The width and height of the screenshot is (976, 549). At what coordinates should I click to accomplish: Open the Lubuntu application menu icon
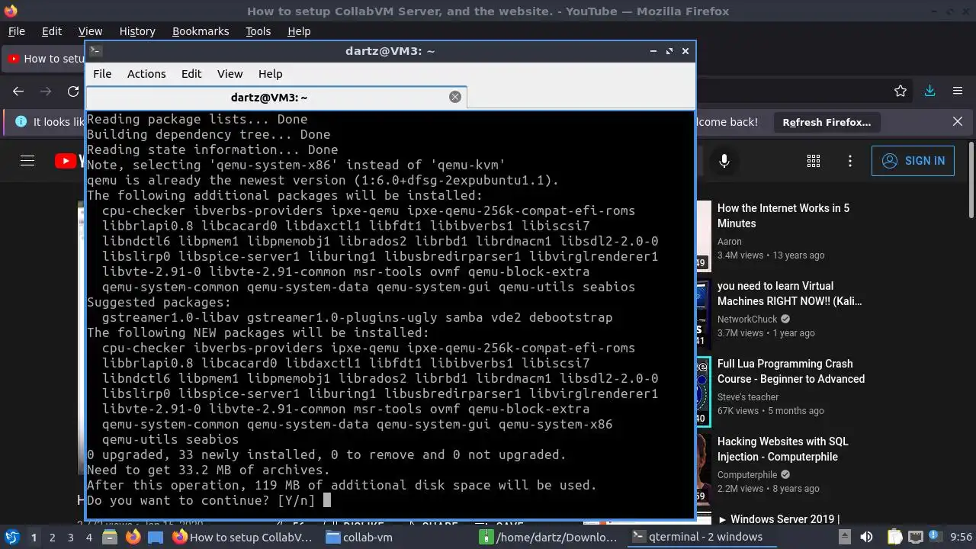[11, 537]
